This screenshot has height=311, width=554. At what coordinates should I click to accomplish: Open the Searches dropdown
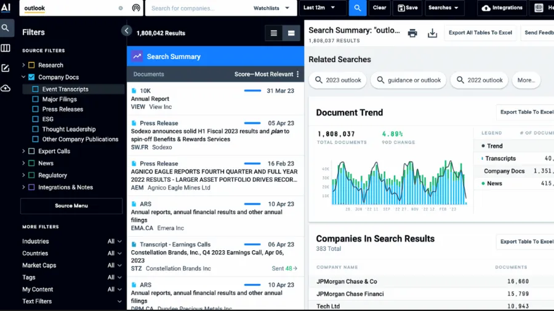(443, 8)
